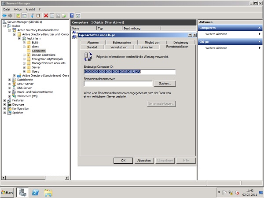Open the Aktion menu
The width and height of the screenshot is (264, 198).
click(x=18, y=9)
